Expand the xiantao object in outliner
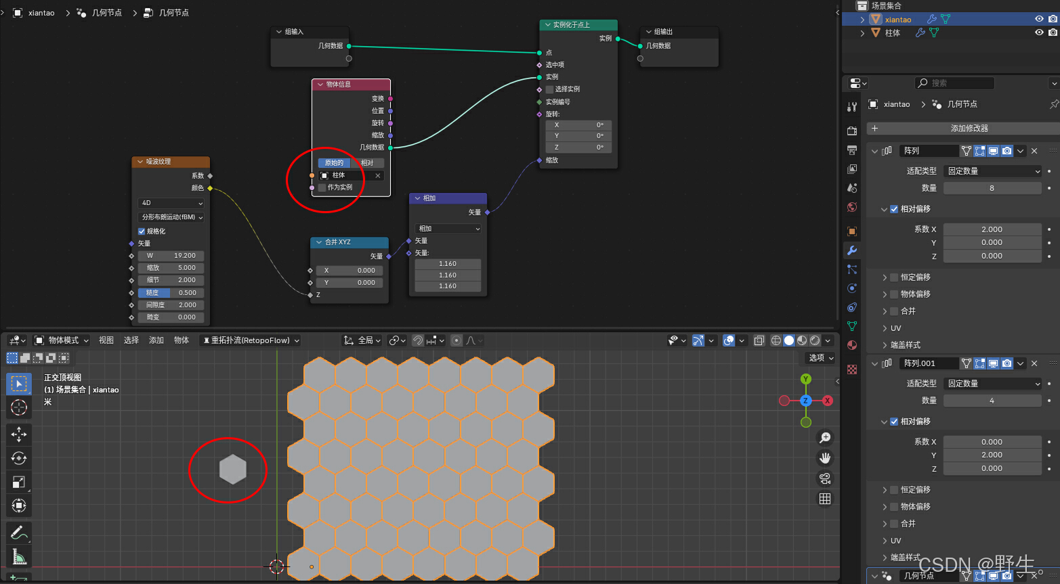This screenshot has width=1060, height=584. 862,20
